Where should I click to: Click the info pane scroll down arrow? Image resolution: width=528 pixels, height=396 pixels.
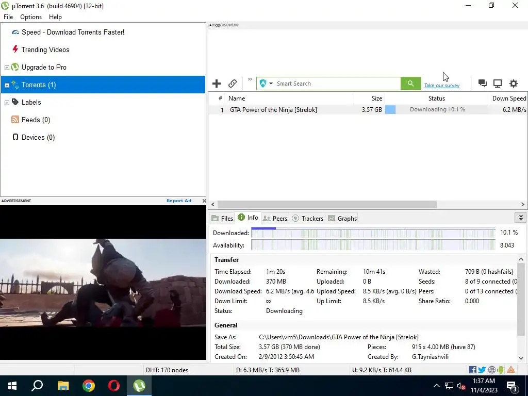click(521, 358)
